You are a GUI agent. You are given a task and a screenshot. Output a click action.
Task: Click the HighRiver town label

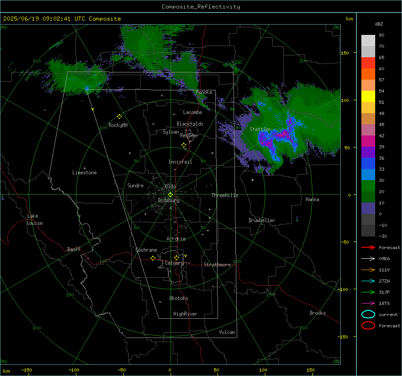(x=185, y=314)
